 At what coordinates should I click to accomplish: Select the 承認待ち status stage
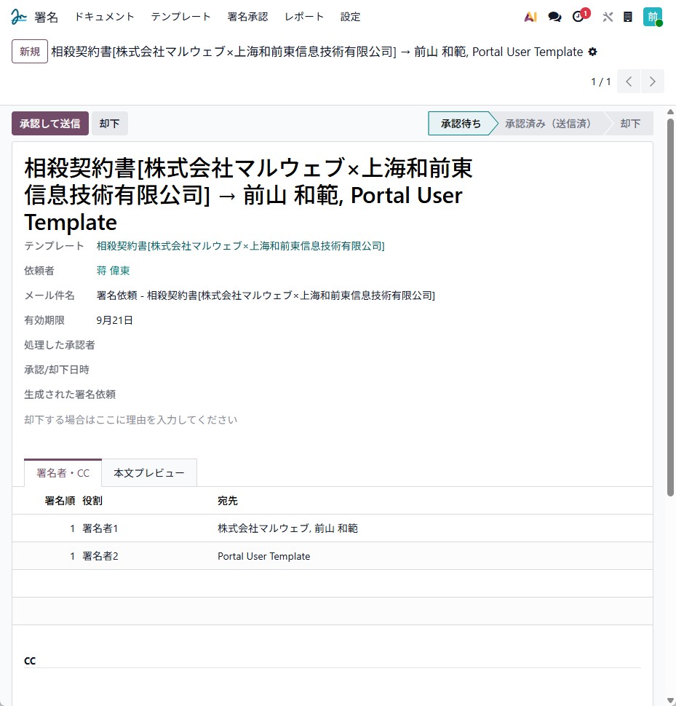coord(461,124)
